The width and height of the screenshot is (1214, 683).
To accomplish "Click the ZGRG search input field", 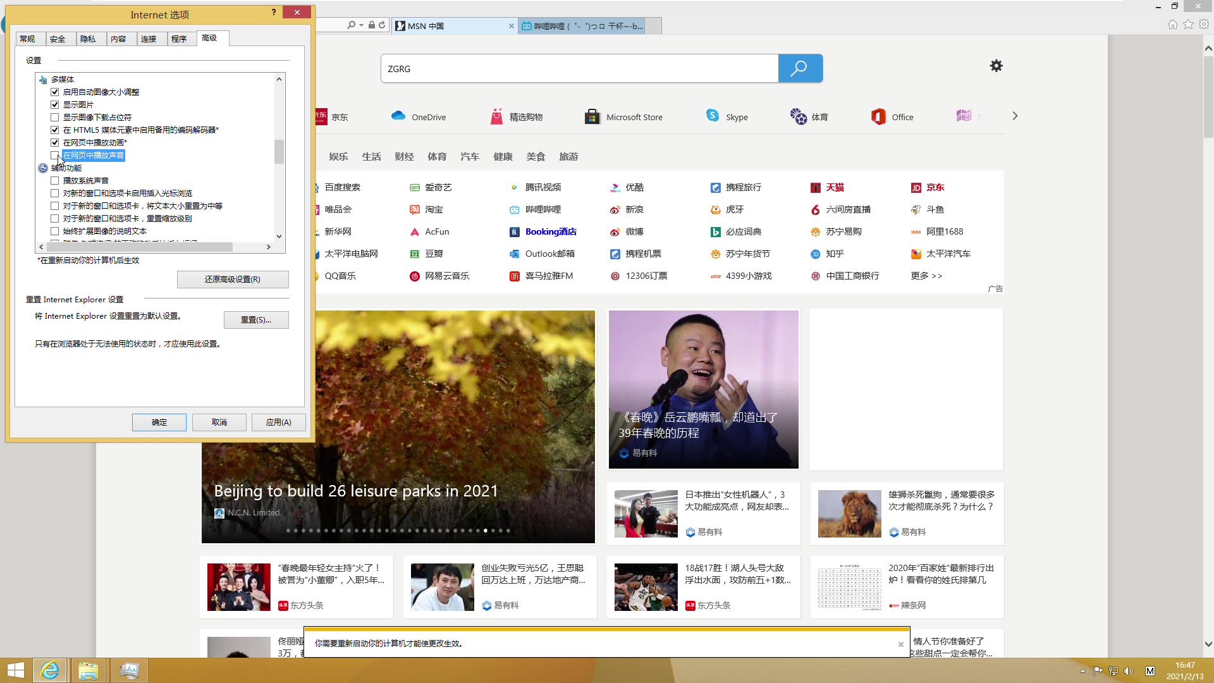I will coord(579,68).
